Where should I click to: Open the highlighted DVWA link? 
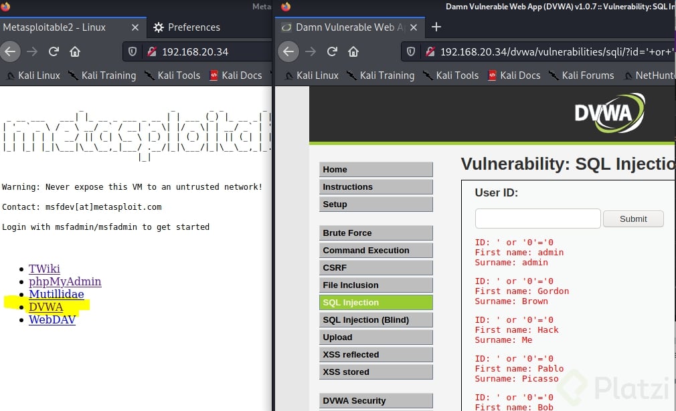pos(46,307)
